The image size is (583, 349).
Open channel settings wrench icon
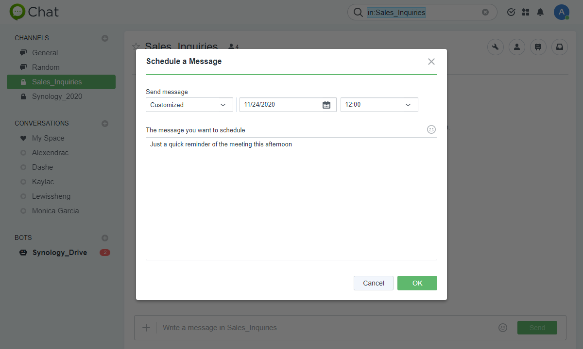click(495, 47)
